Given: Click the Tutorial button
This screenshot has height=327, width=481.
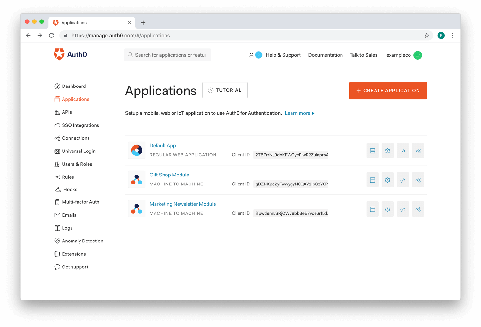Looking at the screenshot, I should 225,90.
